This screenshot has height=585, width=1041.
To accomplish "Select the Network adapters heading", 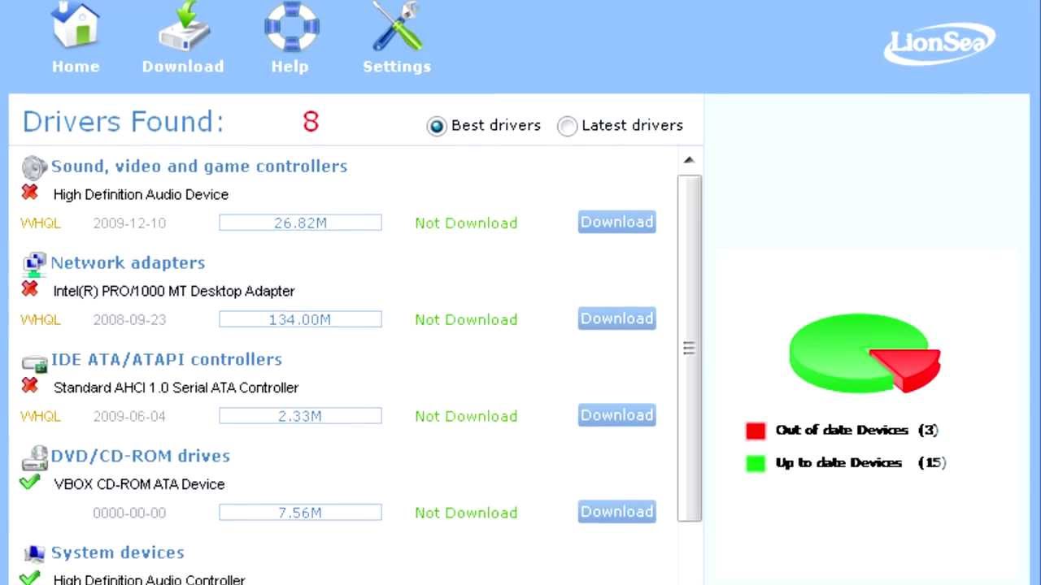I will (x=128, y=262).
